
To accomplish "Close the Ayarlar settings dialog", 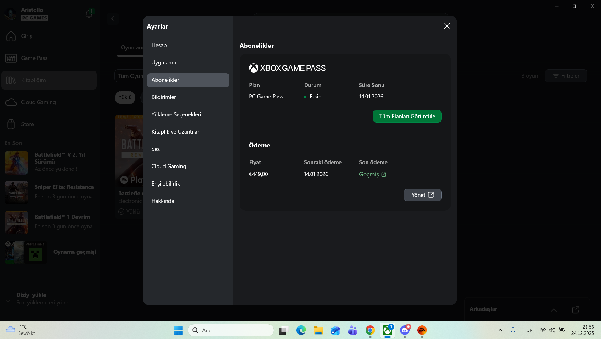I will coord(447,26).
